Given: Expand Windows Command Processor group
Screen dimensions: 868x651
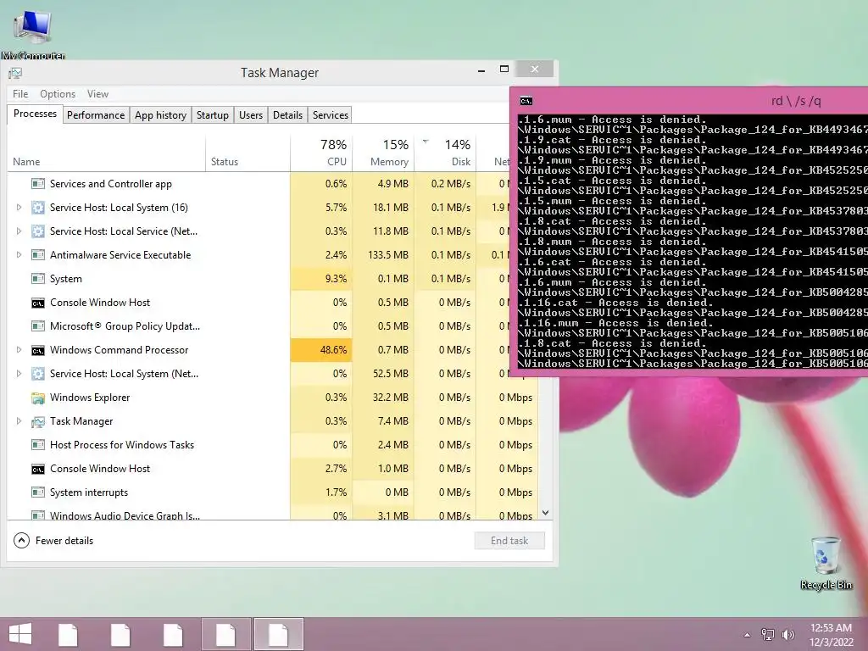Looking at the screenshot, I should point(19,350).
